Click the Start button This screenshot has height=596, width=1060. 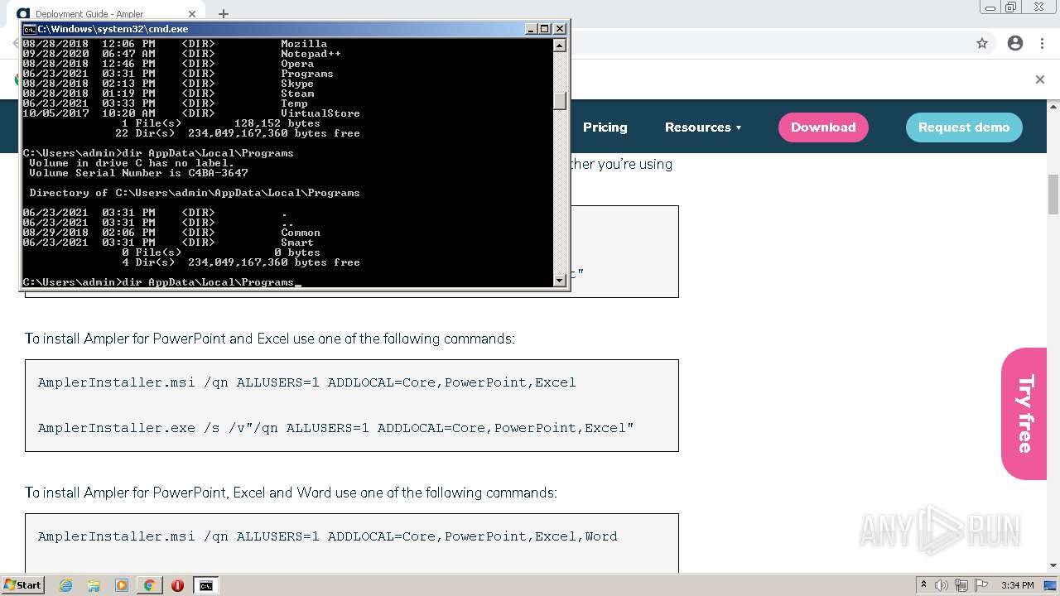pos(22,585)
